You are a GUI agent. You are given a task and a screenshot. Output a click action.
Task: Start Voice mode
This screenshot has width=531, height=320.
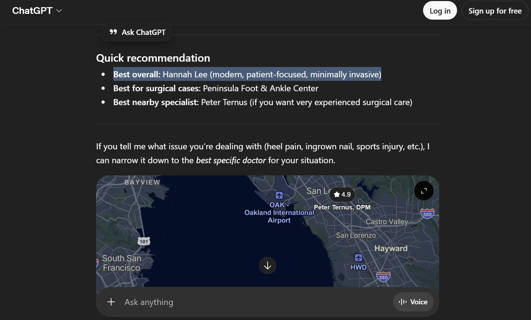413,302
